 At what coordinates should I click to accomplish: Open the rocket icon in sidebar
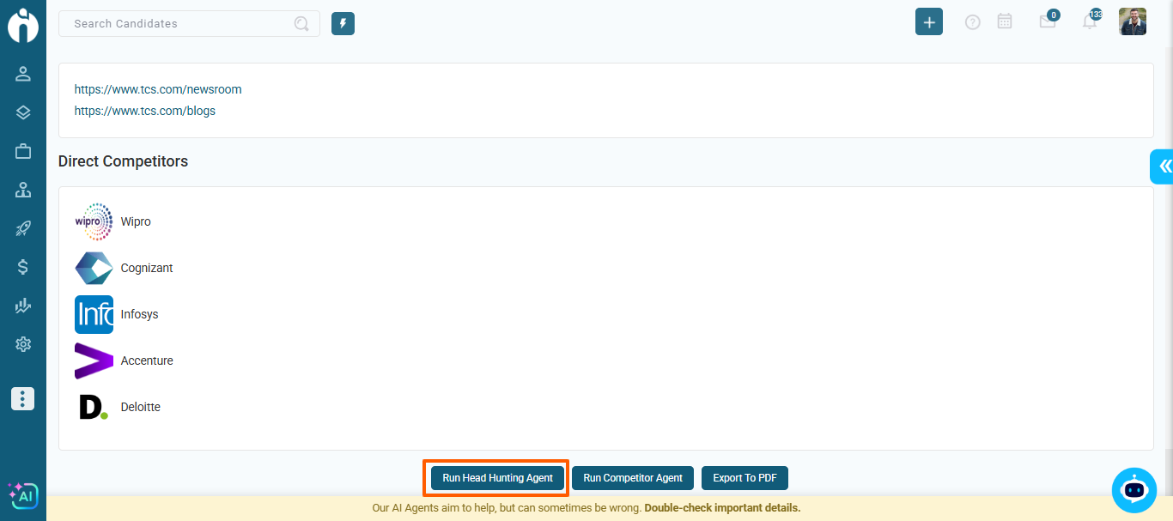pyautogui.click(x=23, y=228)
